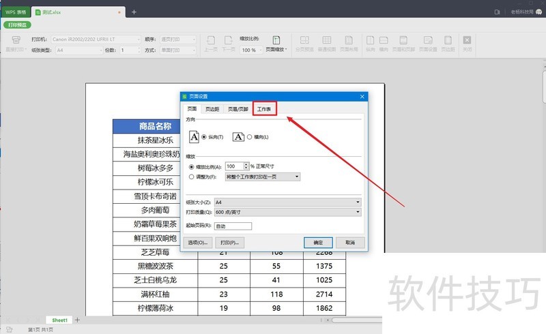Select portrait (纵向) orientation radio button
The height and width of the screenshot is (334, 546).
(x=204, y=137)
